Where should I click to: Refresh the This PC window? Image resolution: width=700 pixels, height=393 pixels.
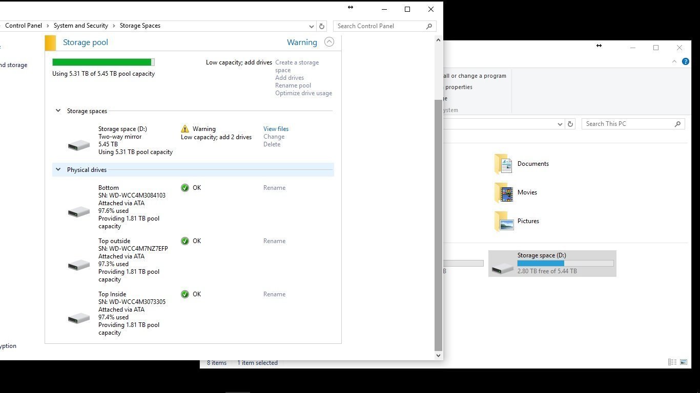pos(570,124)
